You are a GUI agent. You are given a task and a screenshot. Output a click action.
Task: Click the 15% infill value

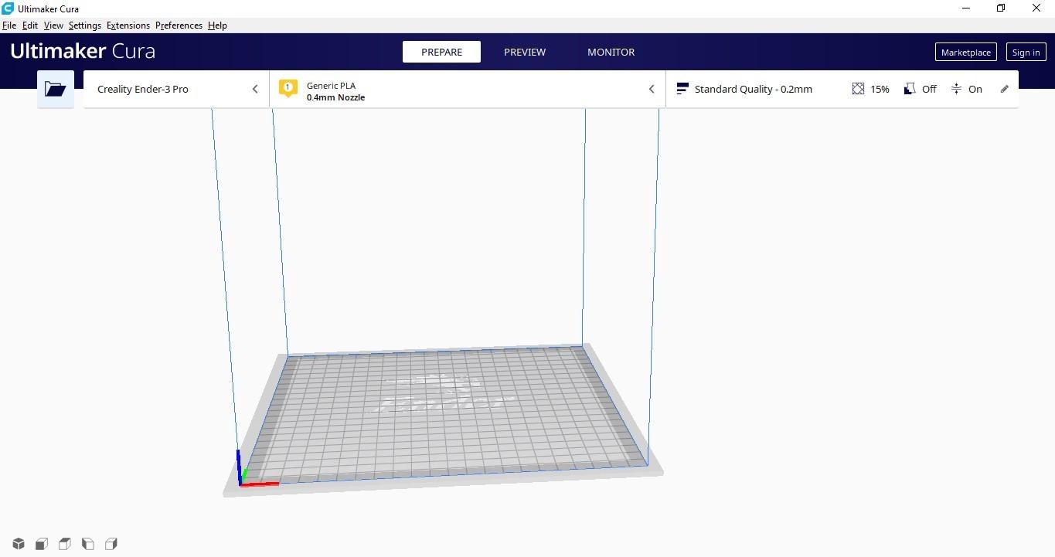tap(880, 89)
